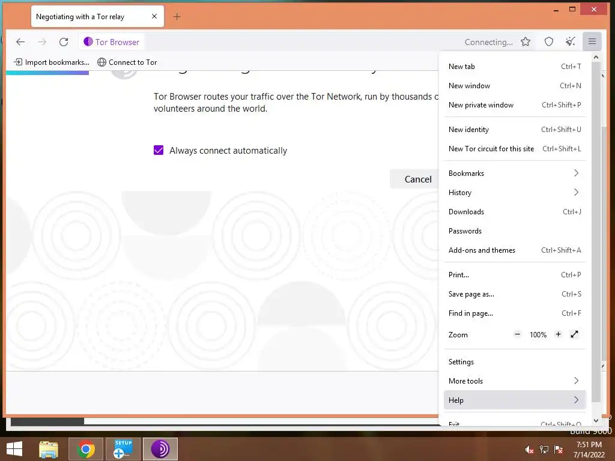Close the hamburger application menu button

click(592, 41)
